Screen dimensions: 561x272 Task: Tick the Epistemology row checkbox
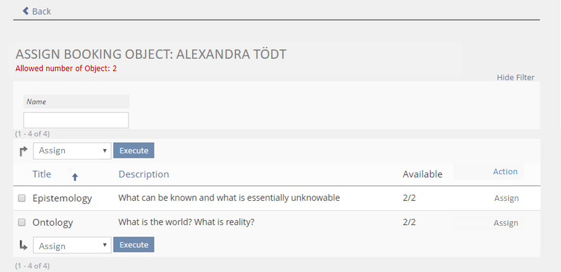point(22,198)
